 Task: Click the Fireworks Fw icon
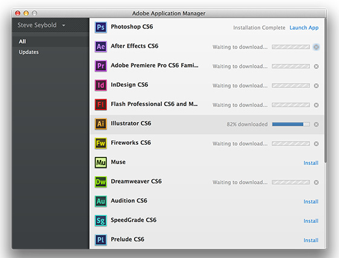101,143
